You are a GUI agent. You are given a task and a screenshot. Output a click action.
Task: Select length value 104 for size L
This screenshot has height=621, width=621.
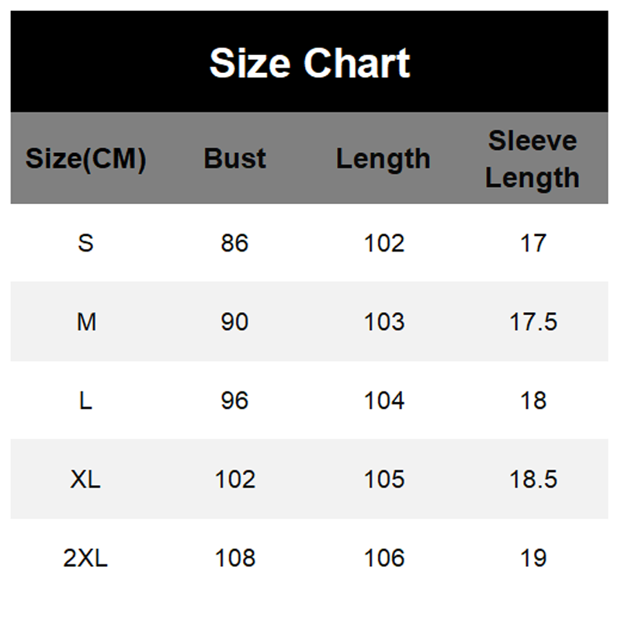point(384,401)
